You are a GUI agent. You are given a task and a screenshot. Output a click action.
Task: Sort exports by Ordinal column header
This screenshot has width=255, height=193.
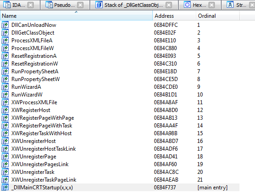218,16
